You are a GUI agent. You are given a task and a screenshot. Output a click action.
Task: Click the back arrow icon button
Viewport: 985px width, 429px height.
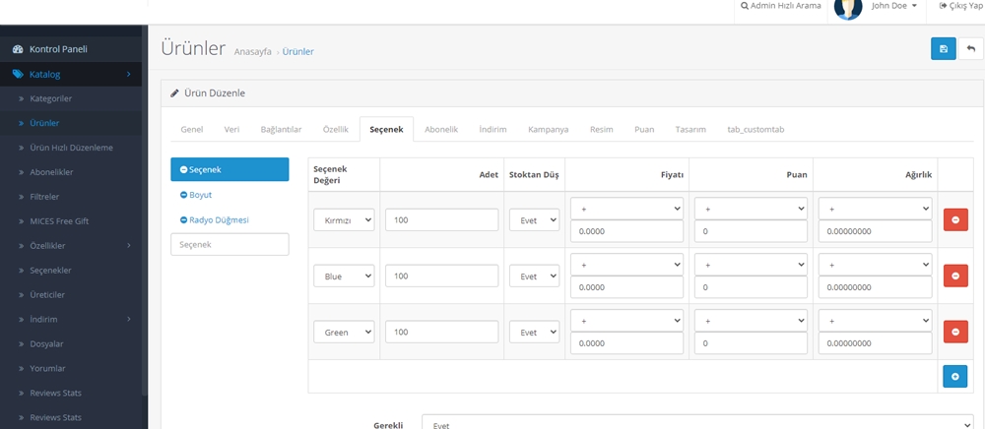coord(970,49)
